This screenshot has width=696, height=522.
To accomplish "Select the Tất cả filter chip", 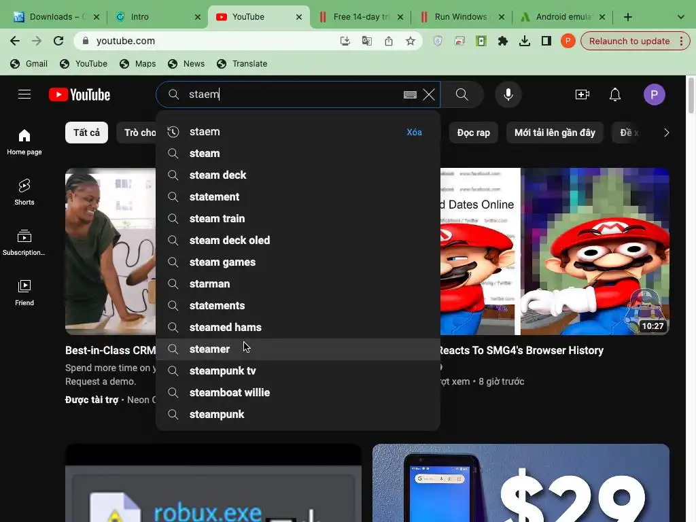I will 86,133.
